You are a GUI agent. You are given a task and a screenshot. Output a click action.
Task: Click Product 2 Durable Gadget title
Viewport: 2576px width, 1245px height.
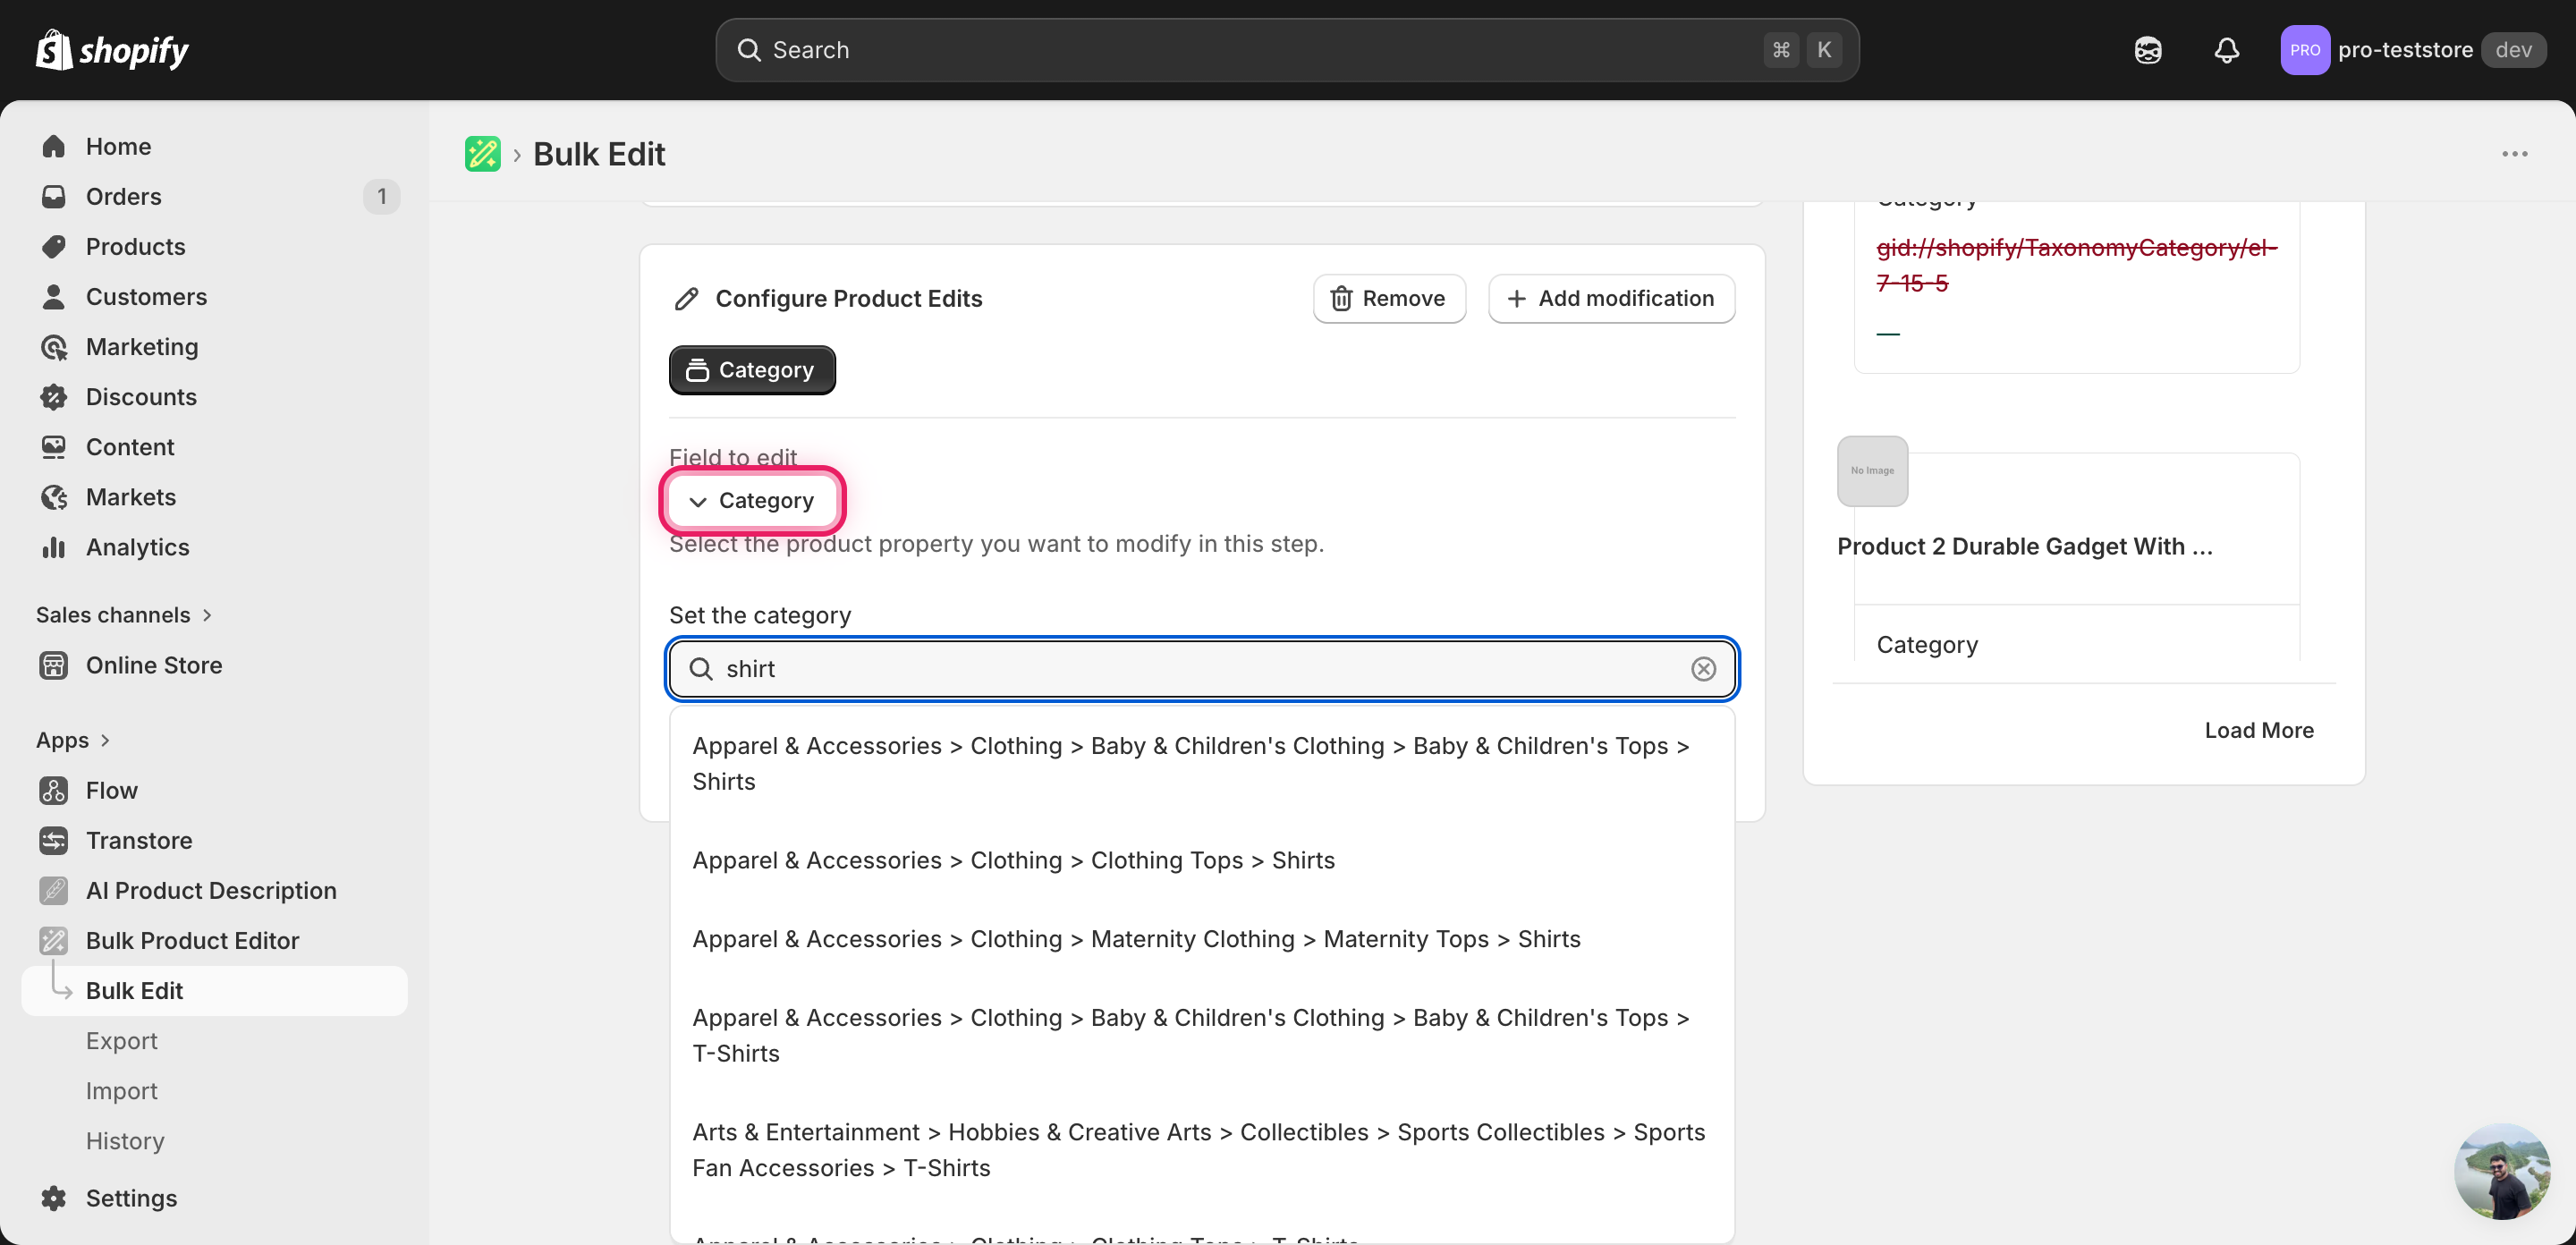point(2025,546)
